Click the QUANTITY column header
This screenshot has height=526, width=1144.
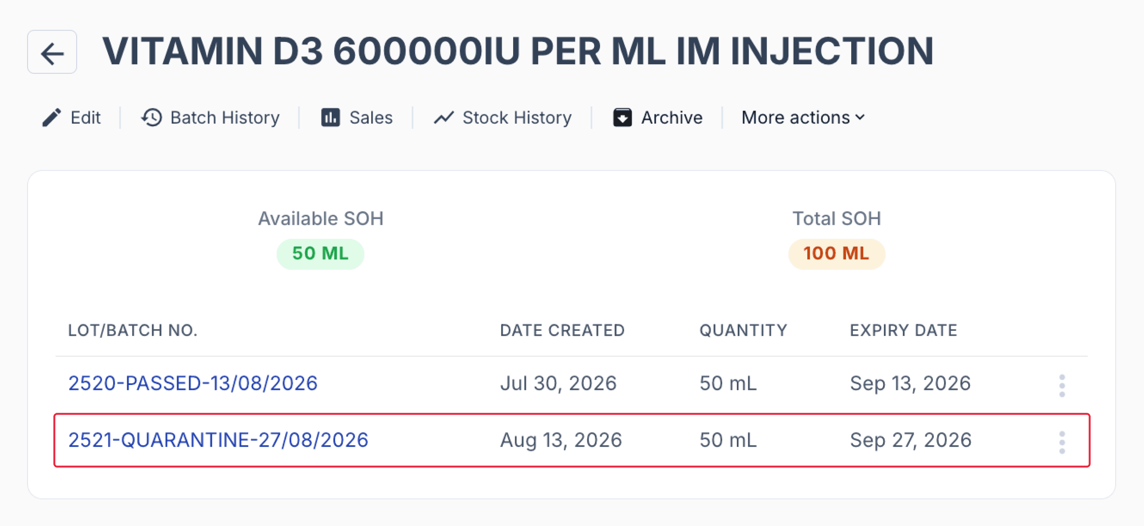[744, 330]
